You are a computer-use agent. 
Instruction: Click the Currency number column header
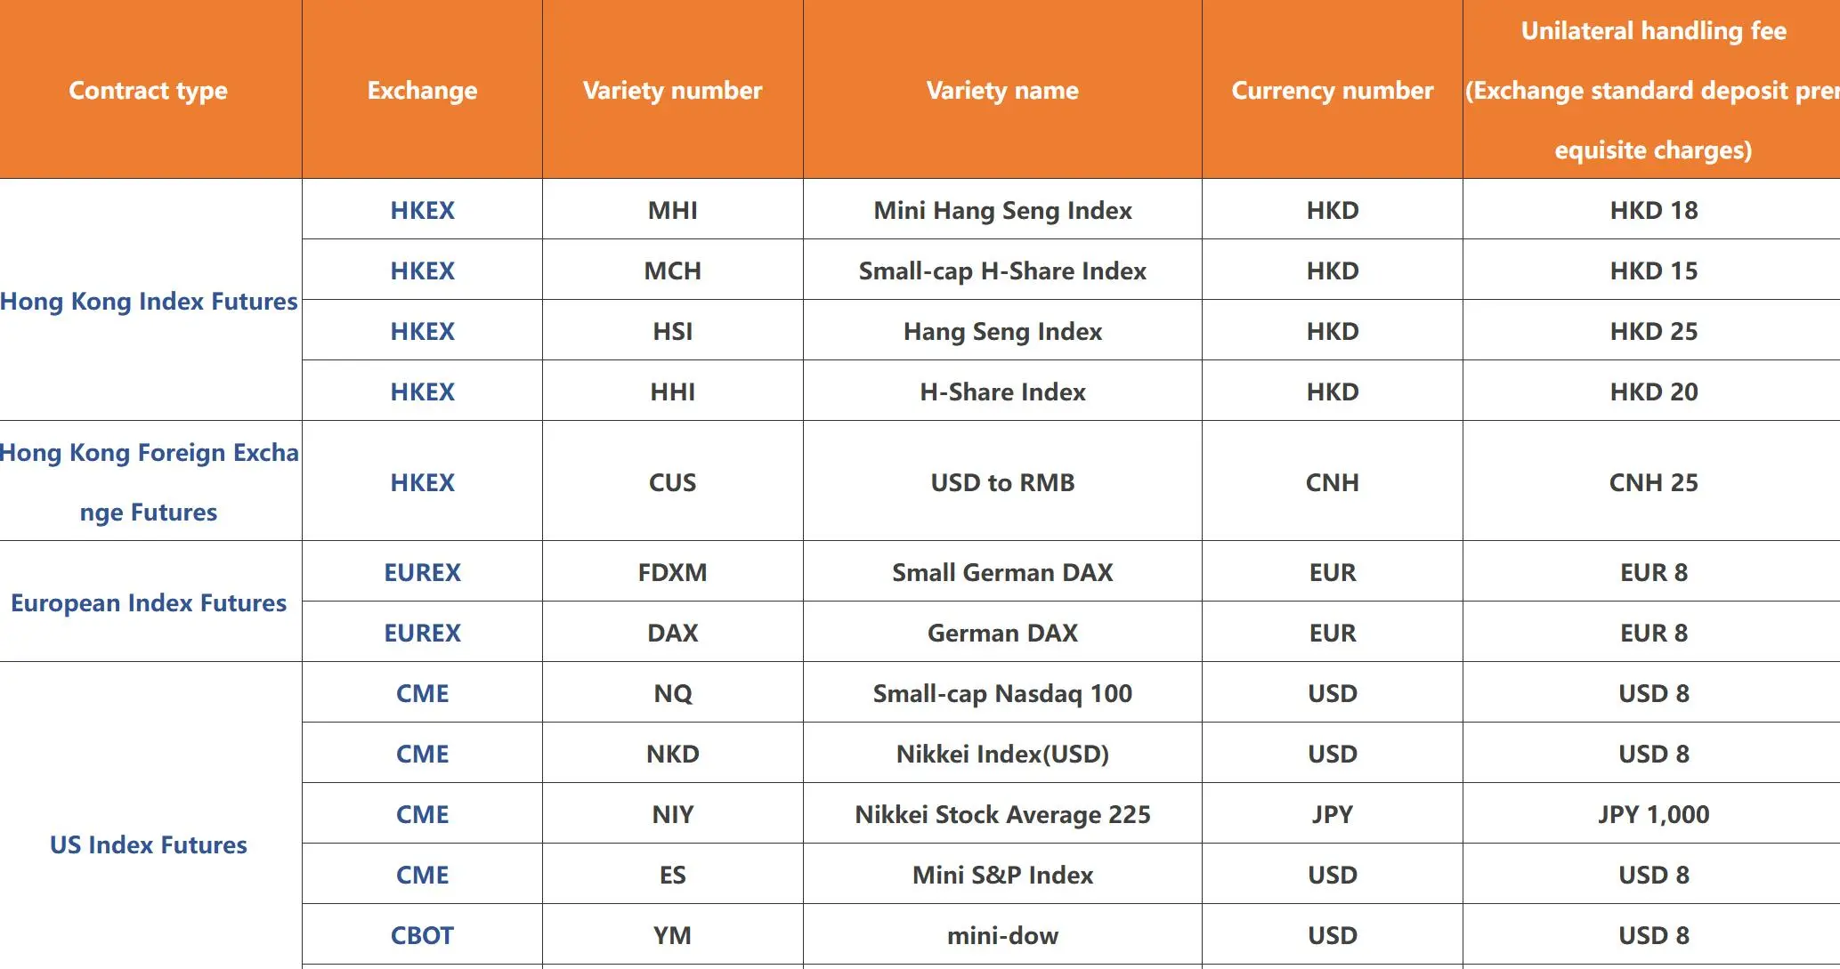coord(1333,91)
